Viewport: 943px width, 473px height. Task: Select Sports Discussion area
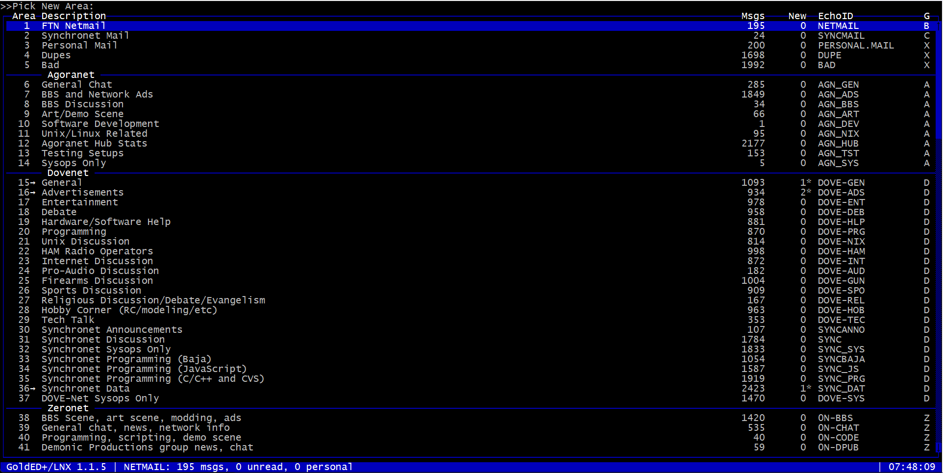pos(471,291)
